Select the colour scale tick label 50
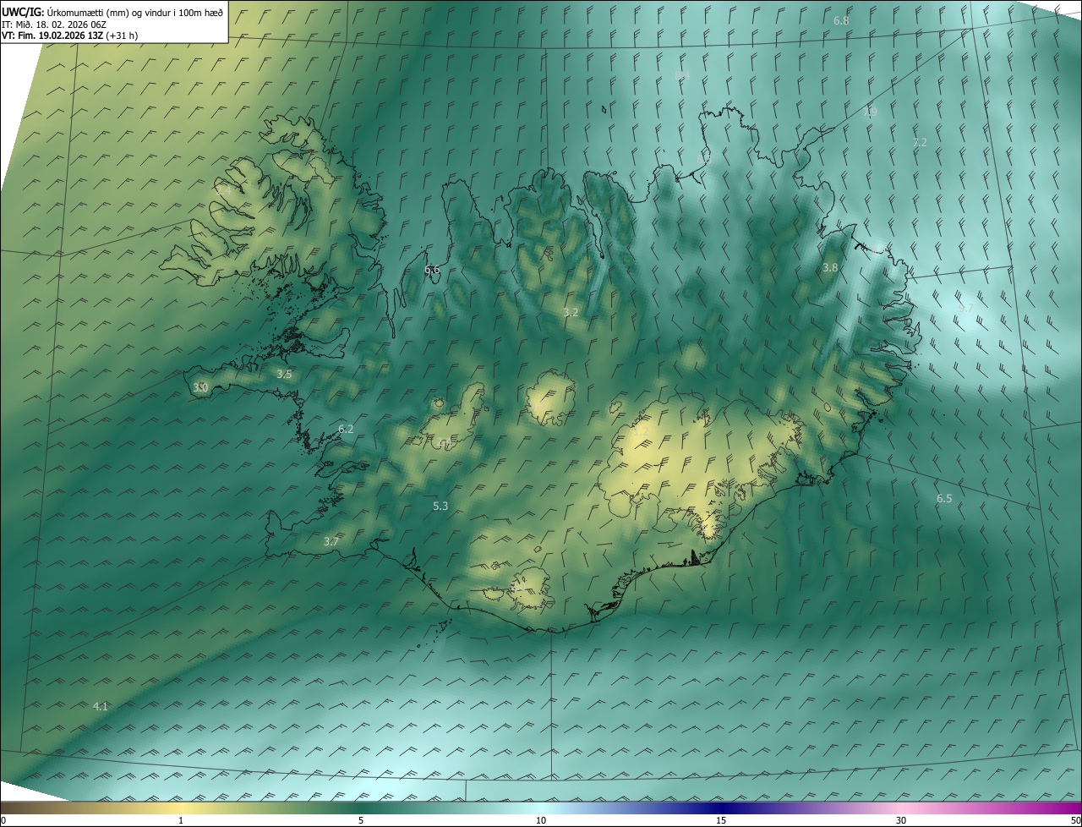Screen dimensions: 1082x827 click(x=1075, y=821)
